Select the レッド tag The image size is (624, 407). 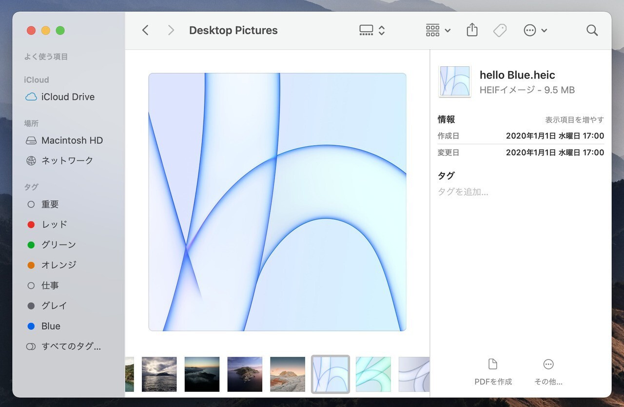[x=47, y=225]
